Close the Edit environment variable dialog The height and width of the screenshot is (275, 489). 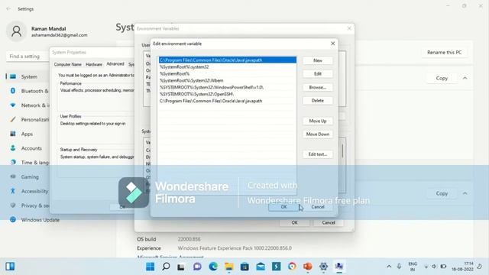(333, 44)
